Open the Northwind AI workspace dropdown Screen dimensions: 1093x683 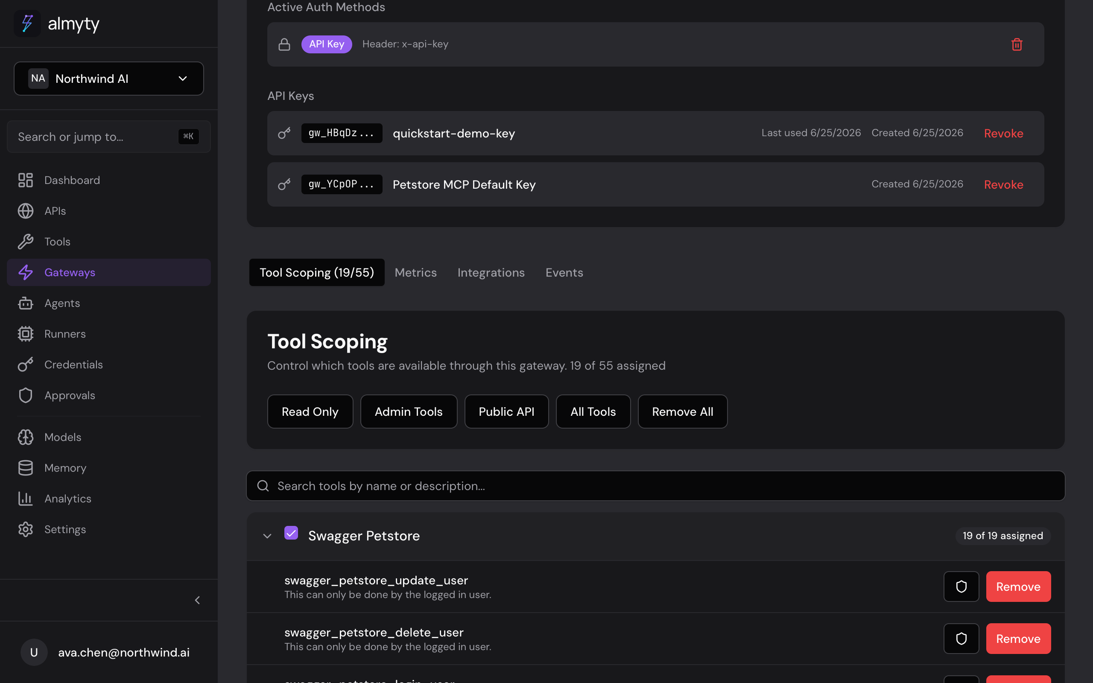(x=108, y=79)
